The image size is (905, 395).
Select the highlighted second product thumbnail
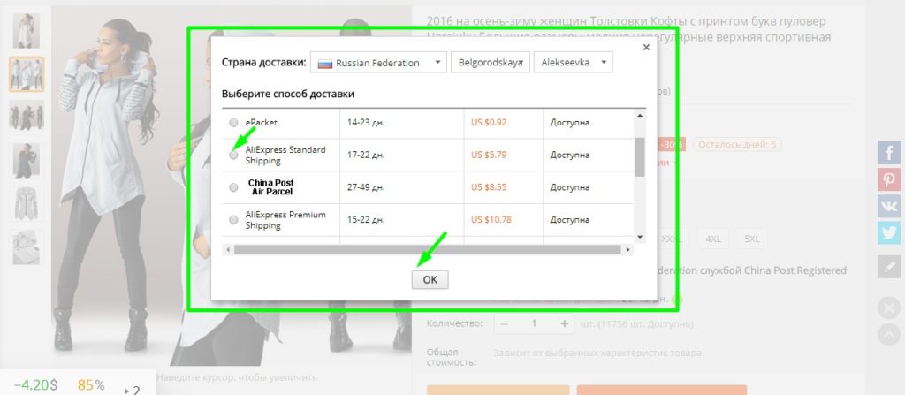pyautogui.click(x=27, y=74)
